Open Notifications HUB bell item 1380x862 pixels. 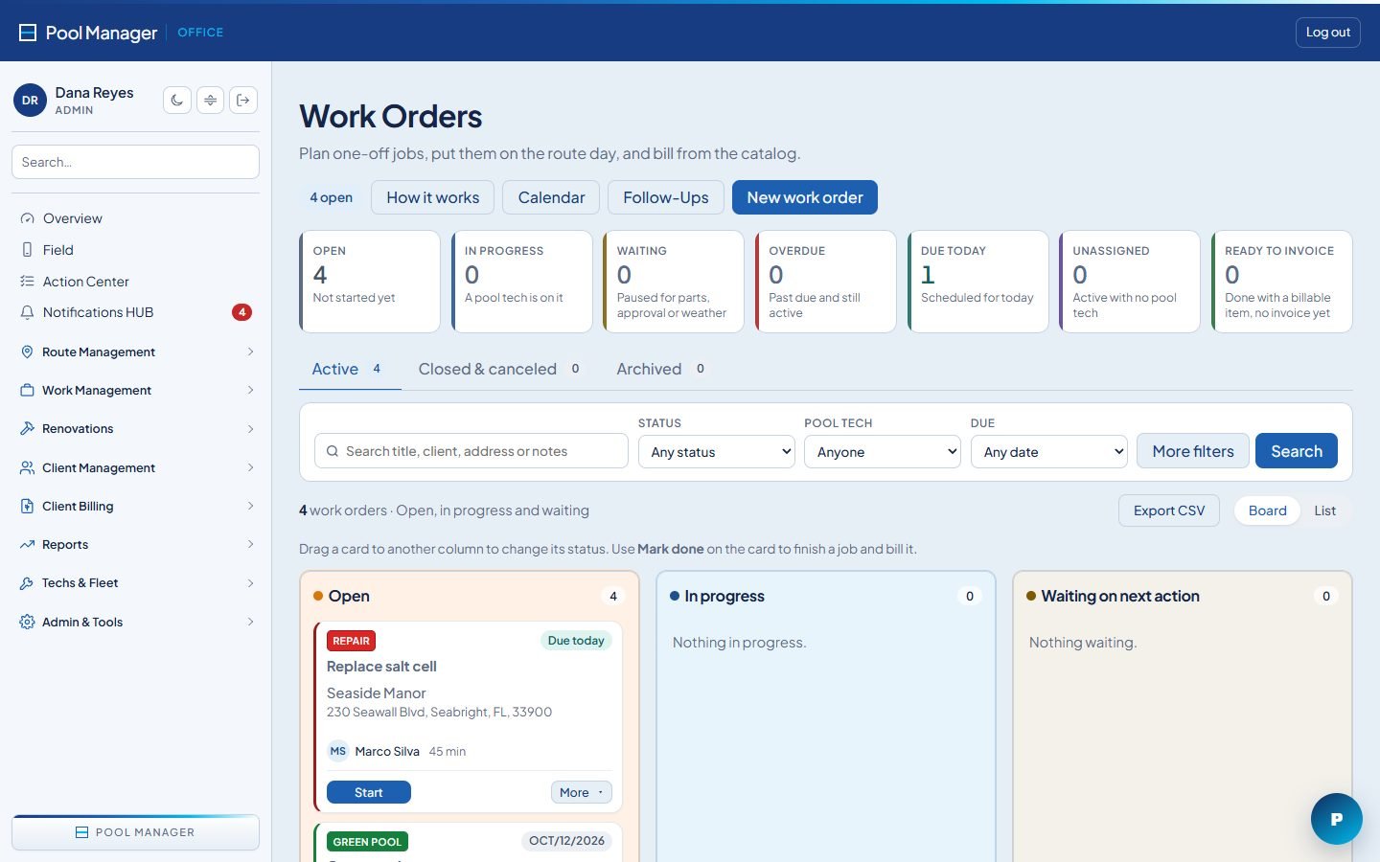click(x=135, y=312)
